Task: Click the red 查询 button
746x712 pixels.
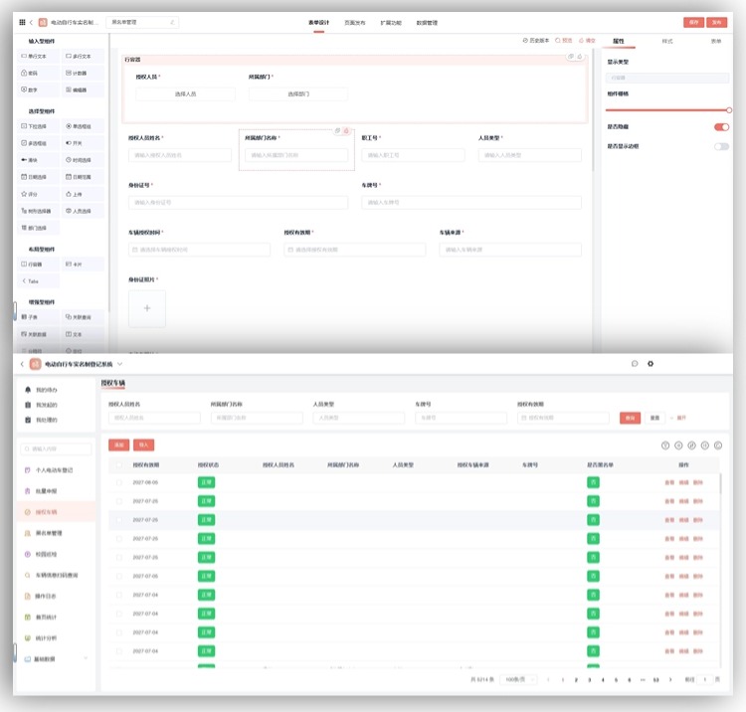Action: [629, 418]
